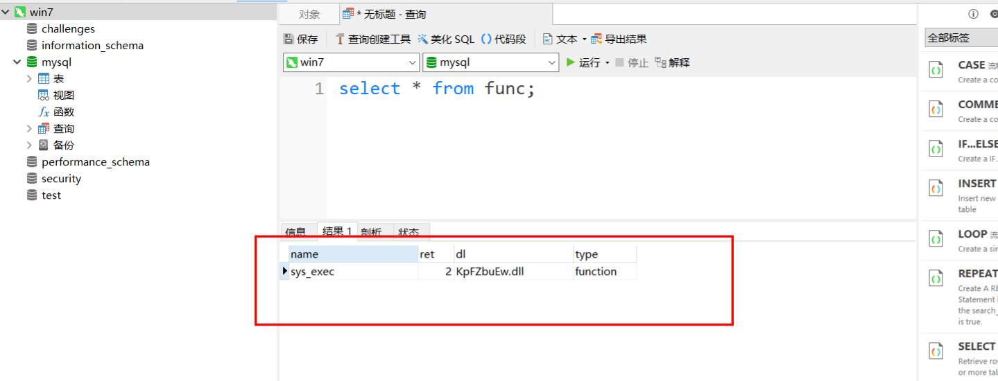Click the info icon in right panel
998x381 pixels.
coord(973,14)
